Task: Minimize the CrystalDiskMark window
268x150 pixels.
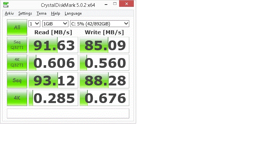Action: pos(106,4)
